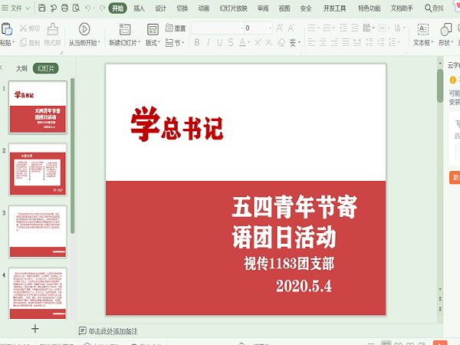
Task: Expand the Text Box dropdown arrow
Action: 432,43
